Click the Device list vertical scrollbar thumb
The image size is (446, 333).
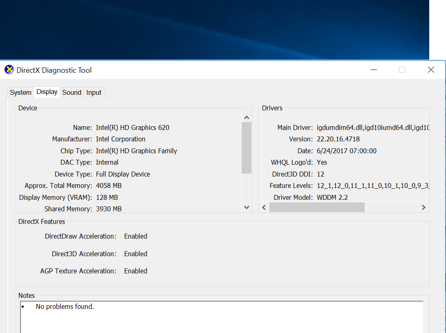click(x=247, y=148)
